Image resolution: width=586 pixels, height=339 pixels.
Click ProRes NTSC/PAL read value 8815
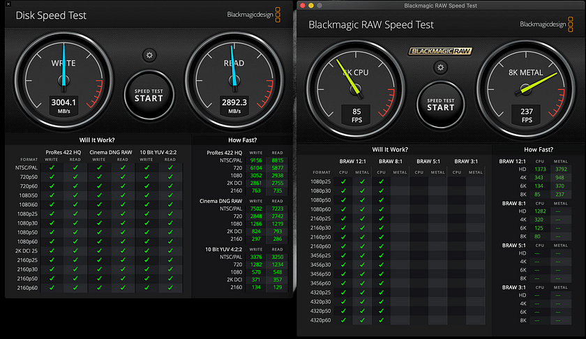[x=278, y=160]
